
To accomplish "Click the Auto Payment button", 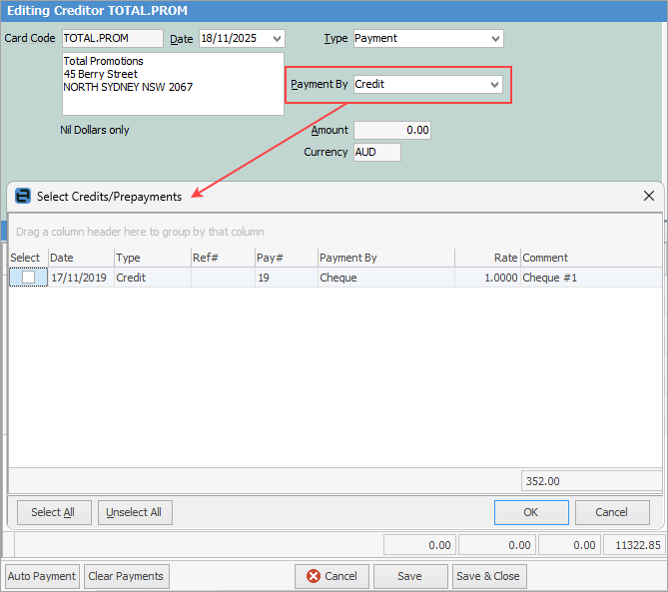I will pyautogui.click(x=42, y=576).
